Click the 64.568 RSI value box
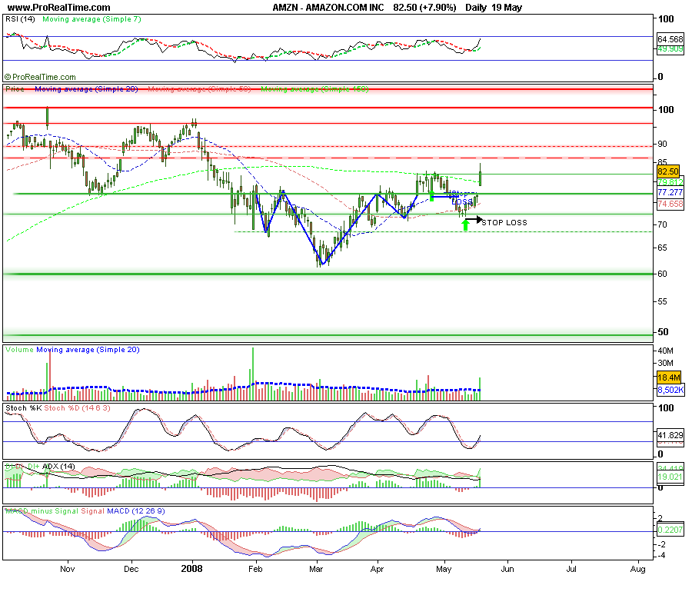 [670, 39]
